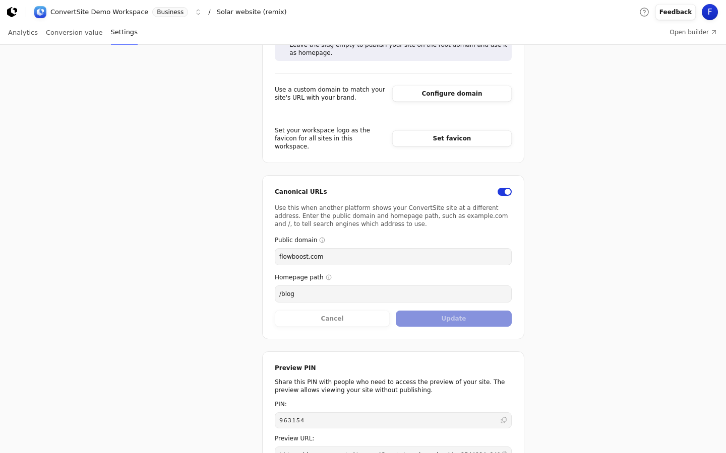Click the Canonical URLs heading
Image resolution: width=726 pixels, height=453 pixels.
click(x=301, y=192)
